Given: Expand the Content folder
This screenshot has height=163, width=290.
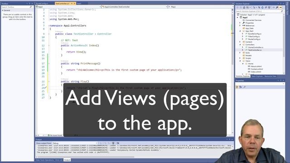Looking at the screenshot, I should (240, 42).
